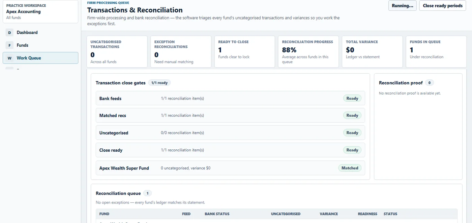
Task: Sort by the STATUS column header
Action: [x=390, y=214]
